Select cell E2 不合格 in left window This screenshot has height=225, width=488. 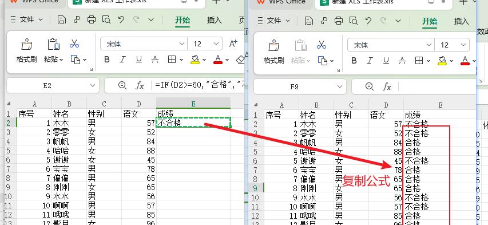click(193, 123)
